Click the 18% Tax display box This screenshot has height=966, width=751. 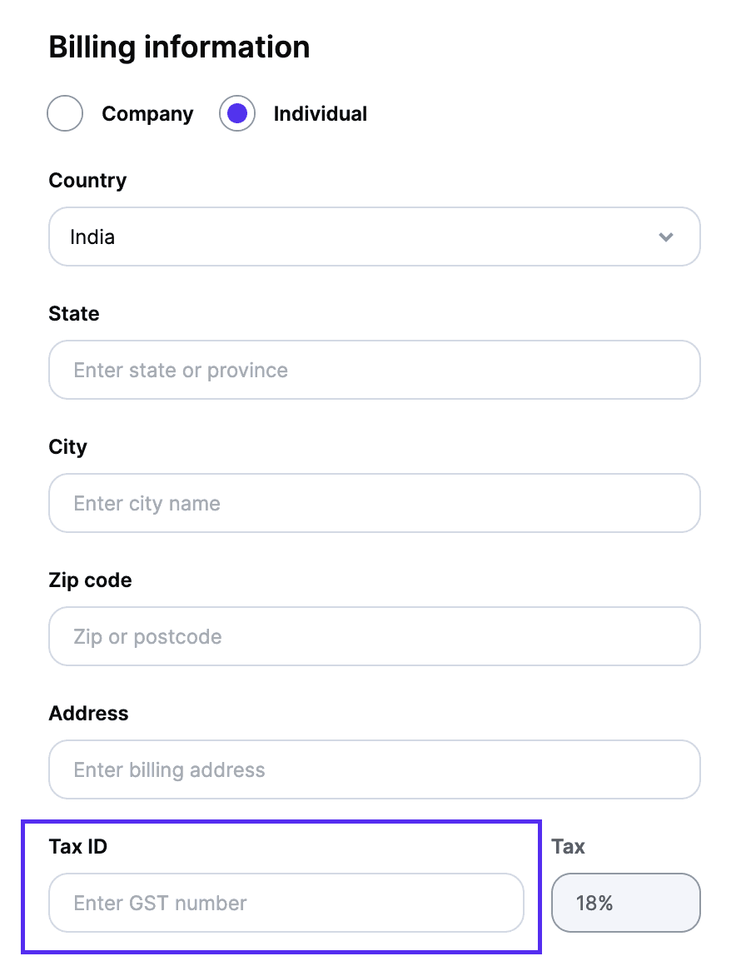coord(626,903)
